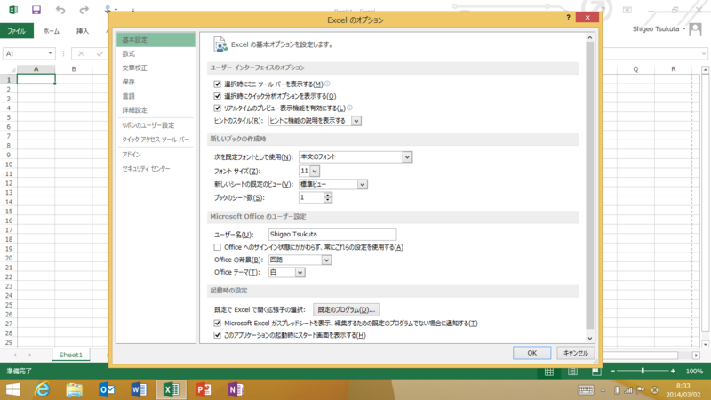Open the Name Box dropdown arrow
711x400 pixels.
(50, 53)
